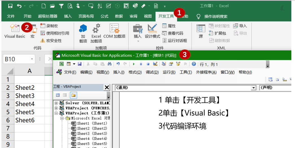Click 查看代码 in the 控件 group
Viewport: 295px width, 148px height.
tap(173, 33)
